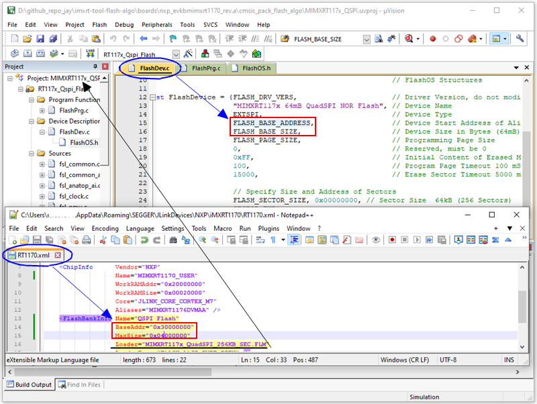
Task: Click the red Insert Breakpoint dot icon
Action: tap(433, 39)
